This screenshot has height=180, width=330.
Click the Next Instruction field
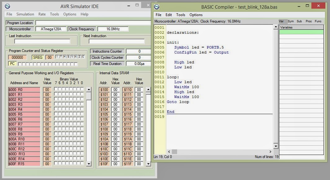click(117, 41)
